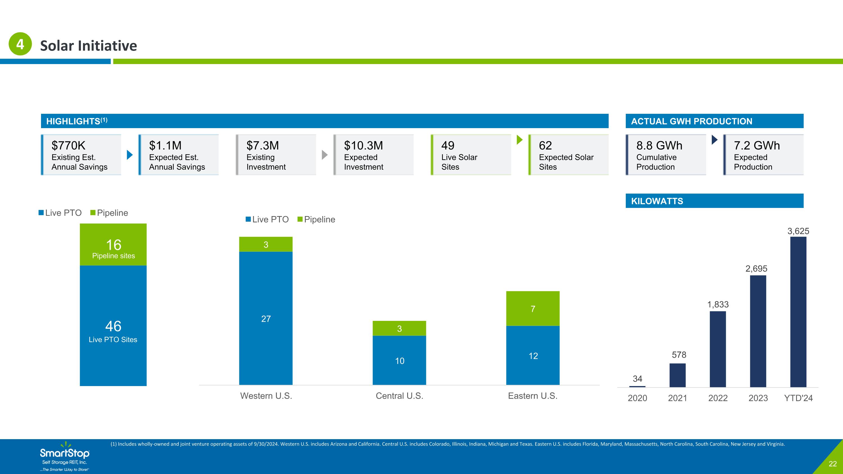Screen dimensions: 843x474
Task: Click the footnote text about operating assets
Action: pyautogui.click(x=447, y=444)
